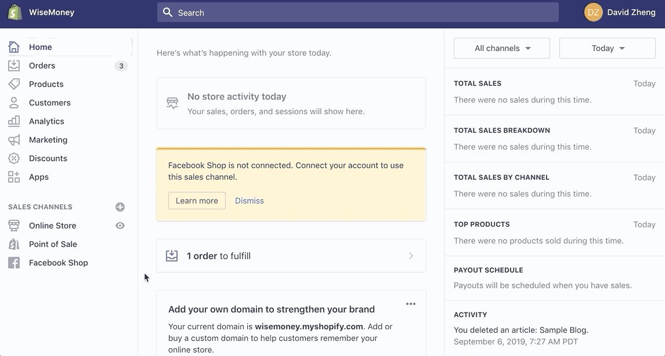Click the chevron on order to fulfill
The height and width of the screenshot is (356, 665).
(x=411, y=256)
